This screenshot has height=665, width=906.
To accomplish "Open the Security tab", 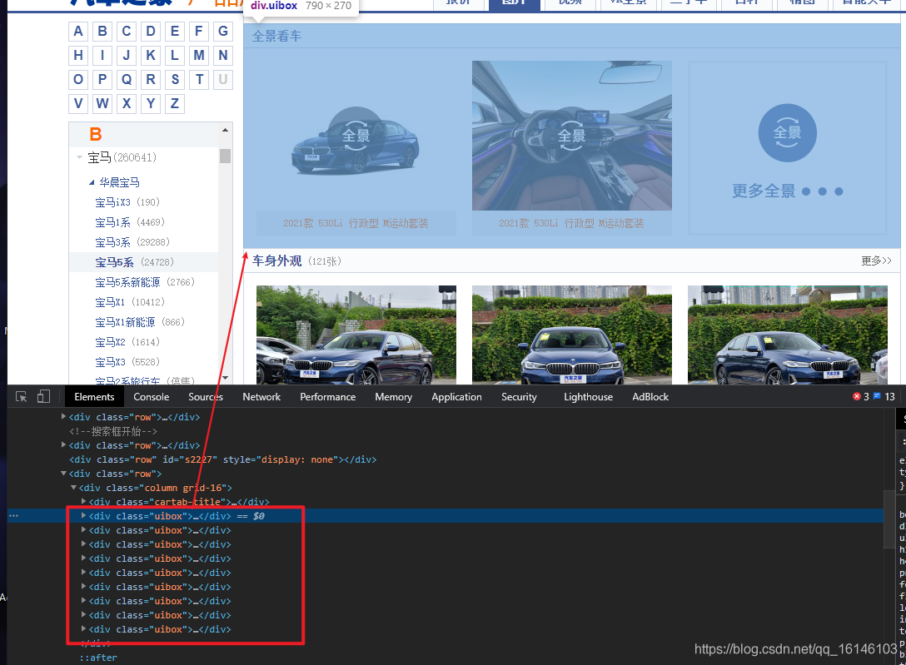I will (519, 396).
